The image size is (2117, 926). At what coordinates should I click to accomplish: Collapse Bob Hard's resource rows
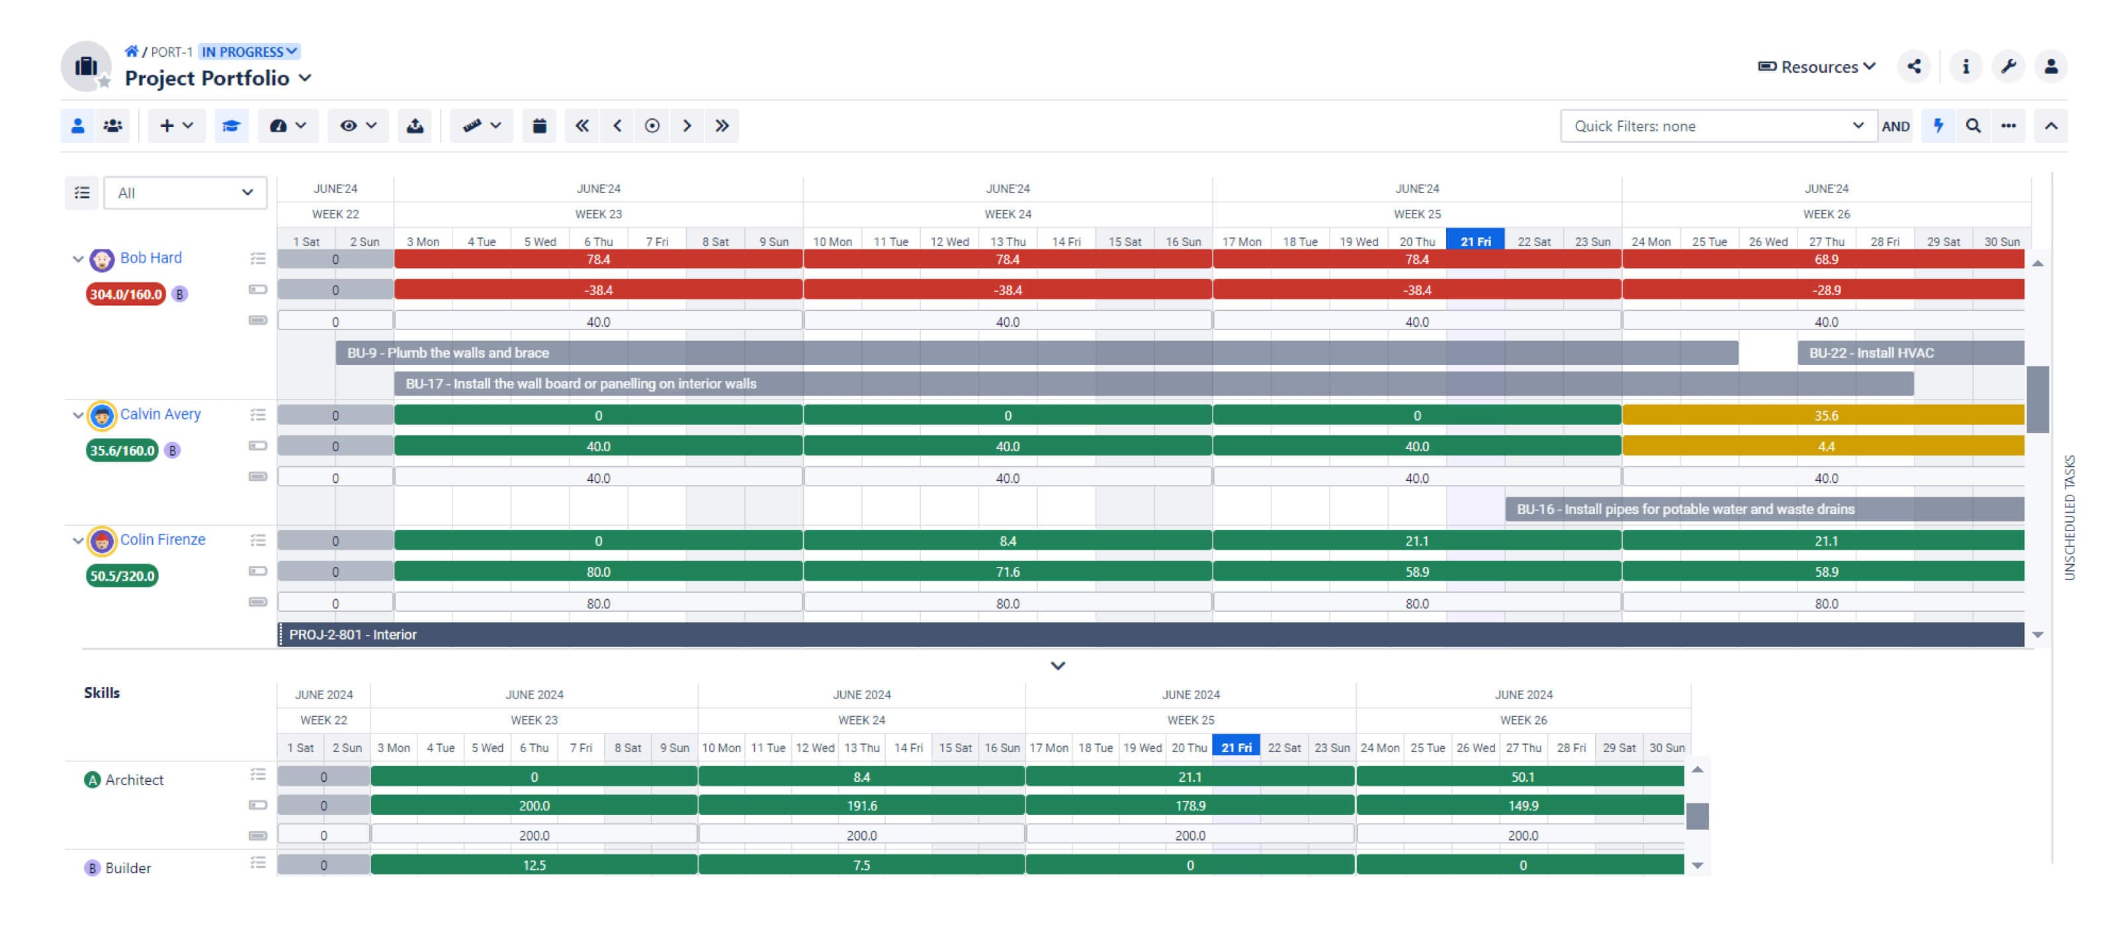[78, 259]
